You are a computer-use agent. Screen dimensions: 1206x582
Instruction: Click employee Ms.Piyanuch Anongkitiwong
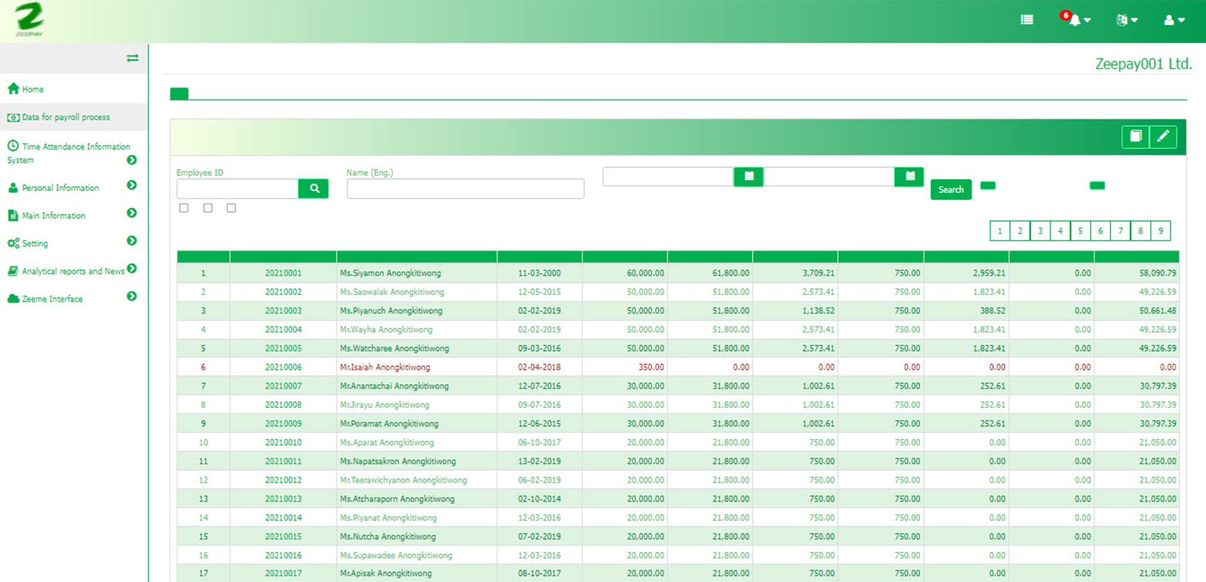pos(391,311)
